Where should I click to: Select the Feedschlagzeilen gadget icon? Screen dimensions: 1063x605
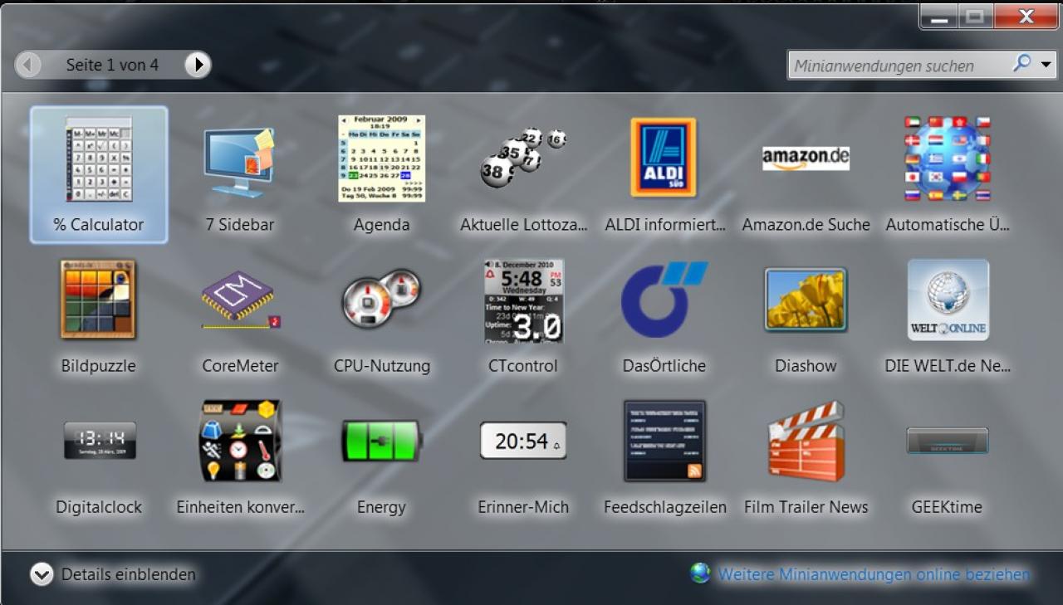pyautogui.click(x=664, y=441)
